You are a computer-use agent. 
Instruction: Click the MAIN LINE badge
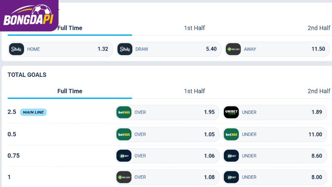[x=33, y=112]
